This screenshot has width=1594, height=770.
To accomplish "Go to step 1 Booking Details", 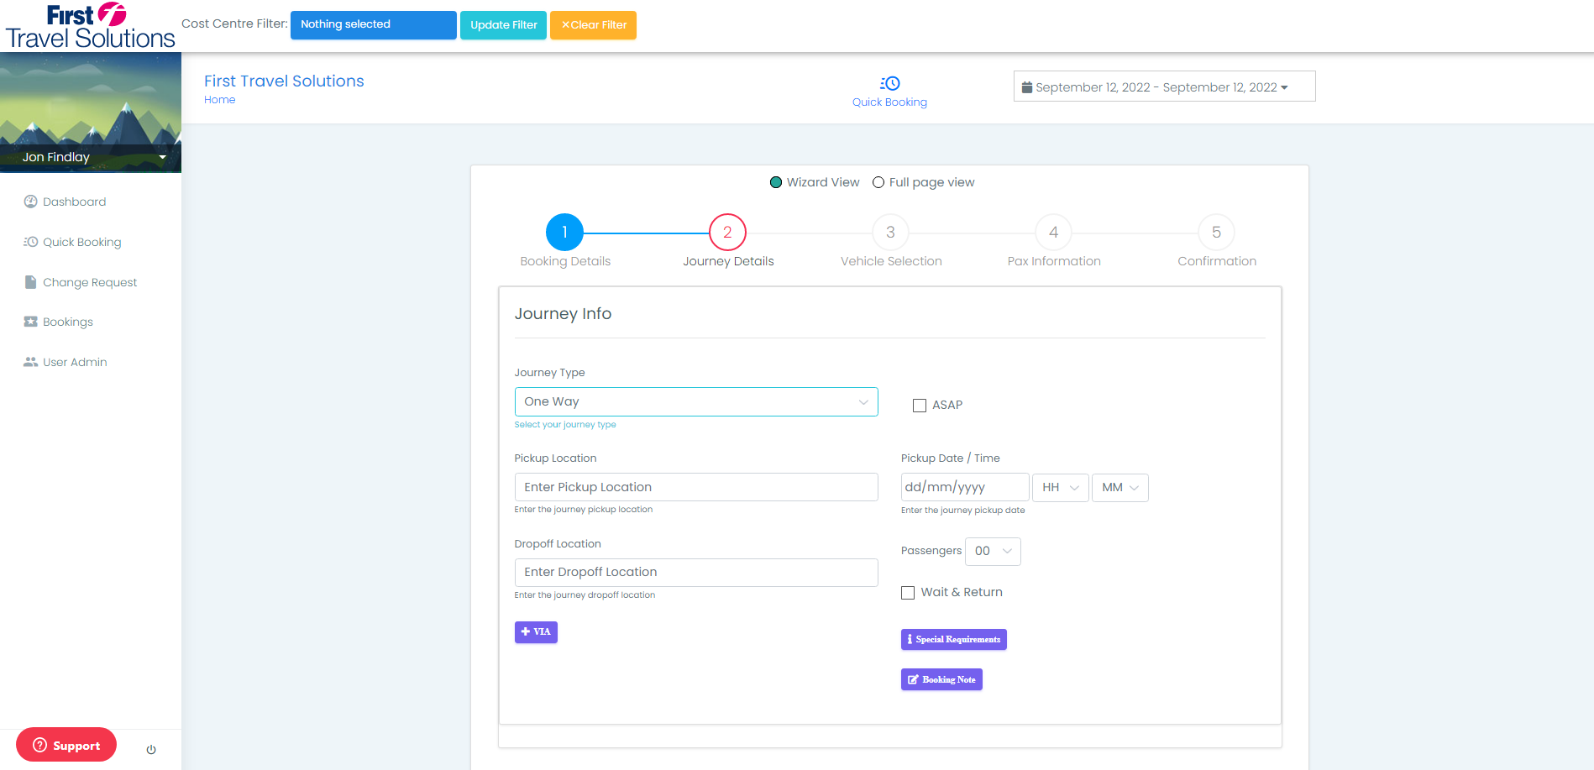I will coord(564,233).
